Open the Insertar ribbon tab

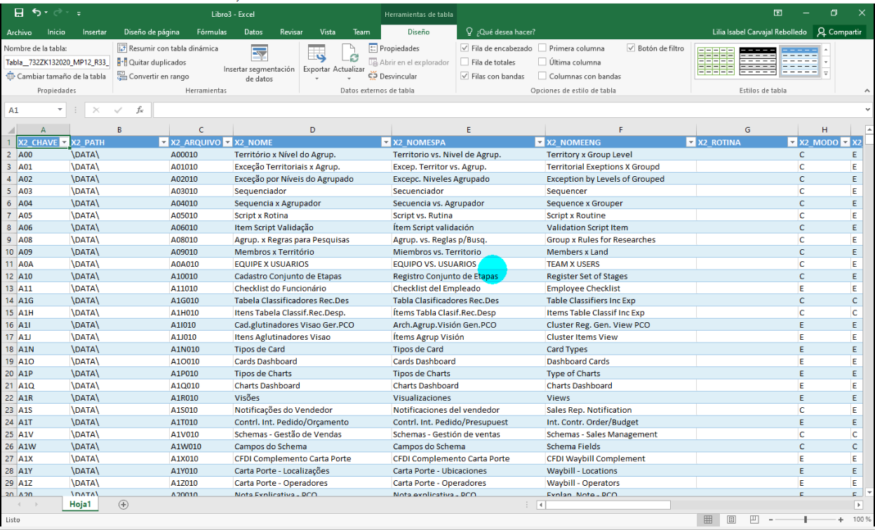(x=95, y=32)
